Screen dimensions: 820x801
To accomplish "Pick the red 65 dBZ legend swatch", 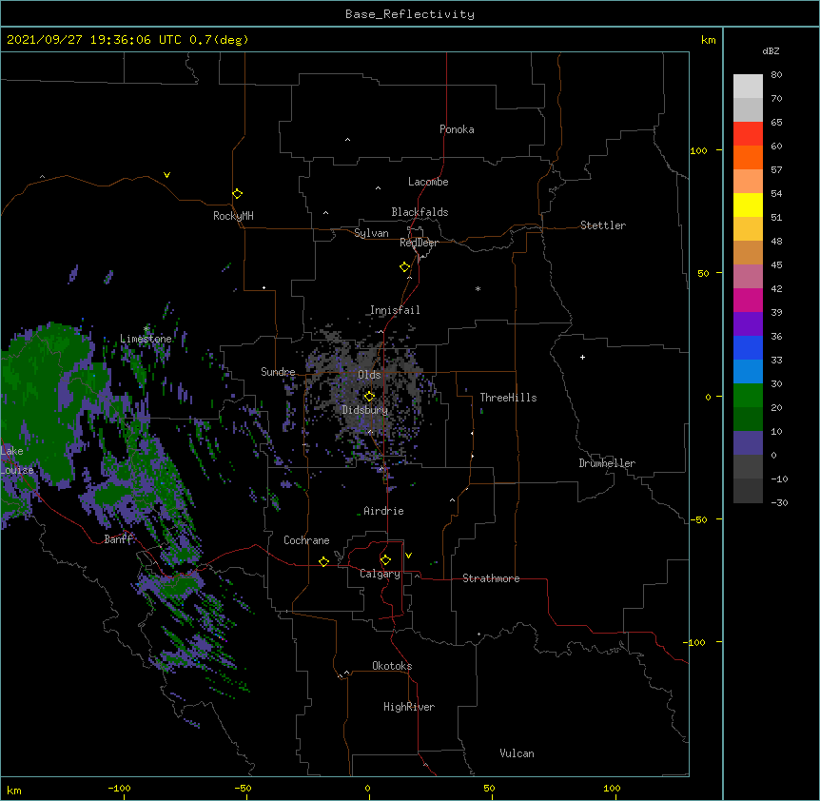I will [x=748, y=134].
